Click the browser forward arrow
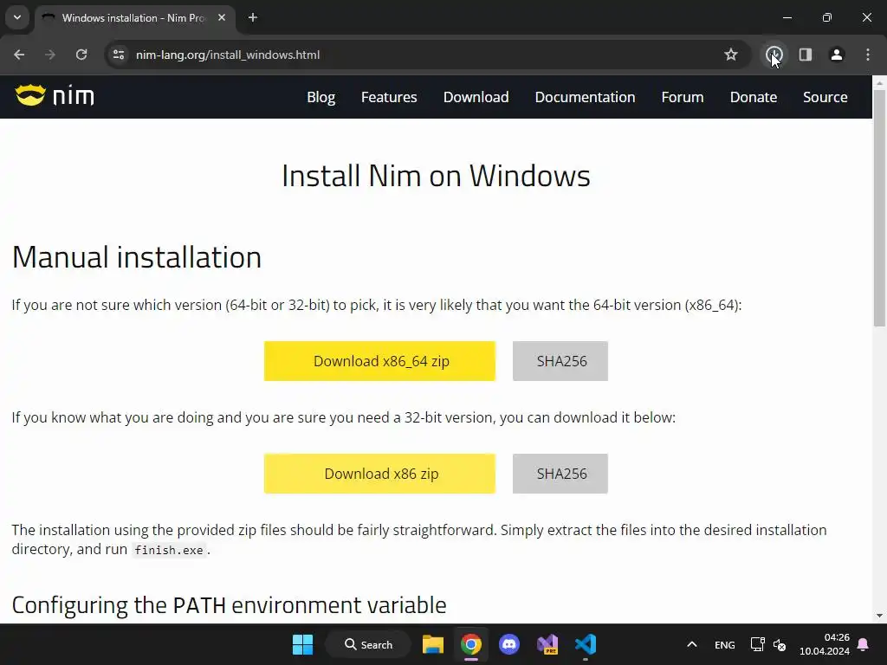Screen dimensions: 887x665 coord(50,55)
